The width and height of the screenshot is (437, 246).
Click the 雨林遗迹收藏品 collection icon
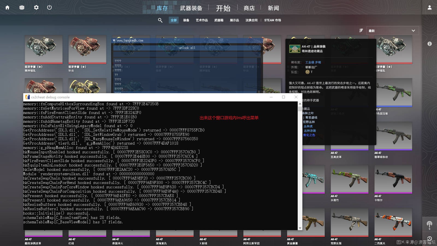(x=295, y=49)
